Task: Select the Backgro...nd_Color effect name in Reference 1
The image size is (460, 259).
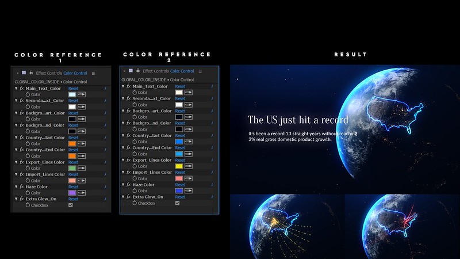Action: coord(45,125)
